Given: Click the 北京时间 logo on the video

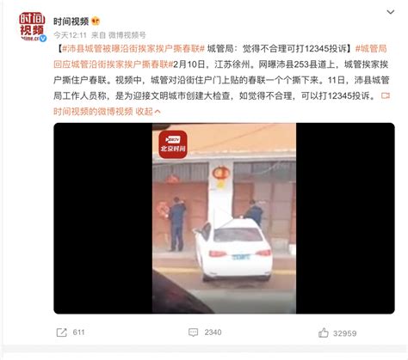Looking at the screenshot, I should pyautogui.click(x=173, y=144).
